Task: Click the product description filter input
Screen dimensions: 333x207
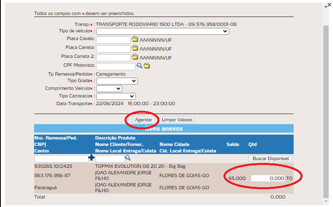Action: point(110,159)
